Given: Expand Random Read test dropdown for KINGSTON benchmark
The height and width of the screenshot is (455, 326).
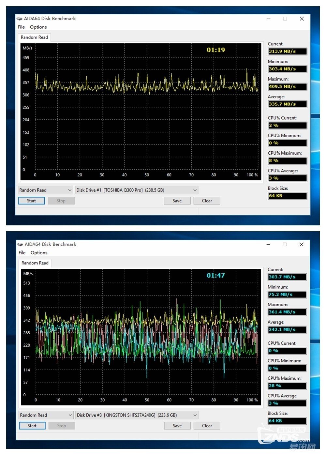Looking at the screenshot, I should tap(70, 415).
